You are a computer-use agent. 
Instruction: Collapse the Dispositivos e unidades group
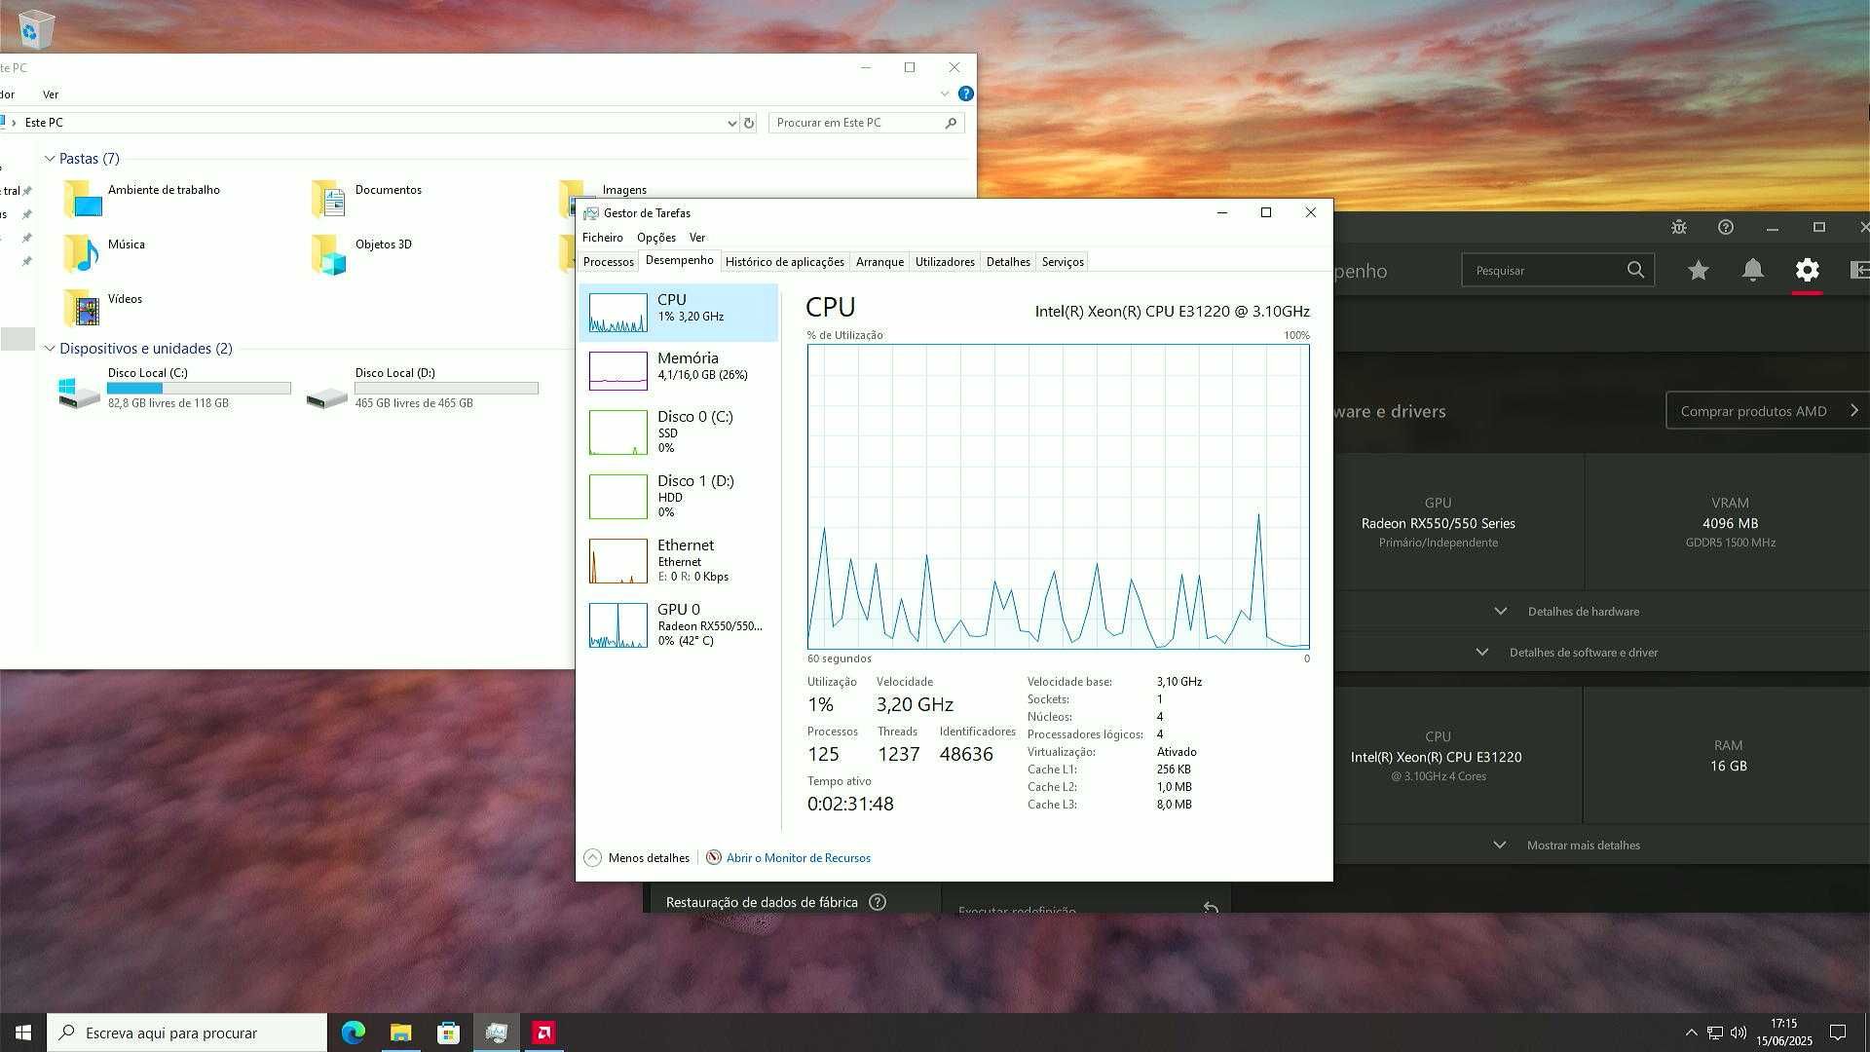coord(50,349)
